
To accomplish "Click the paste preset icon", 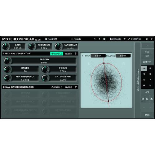I will click(x=152, y=99).
